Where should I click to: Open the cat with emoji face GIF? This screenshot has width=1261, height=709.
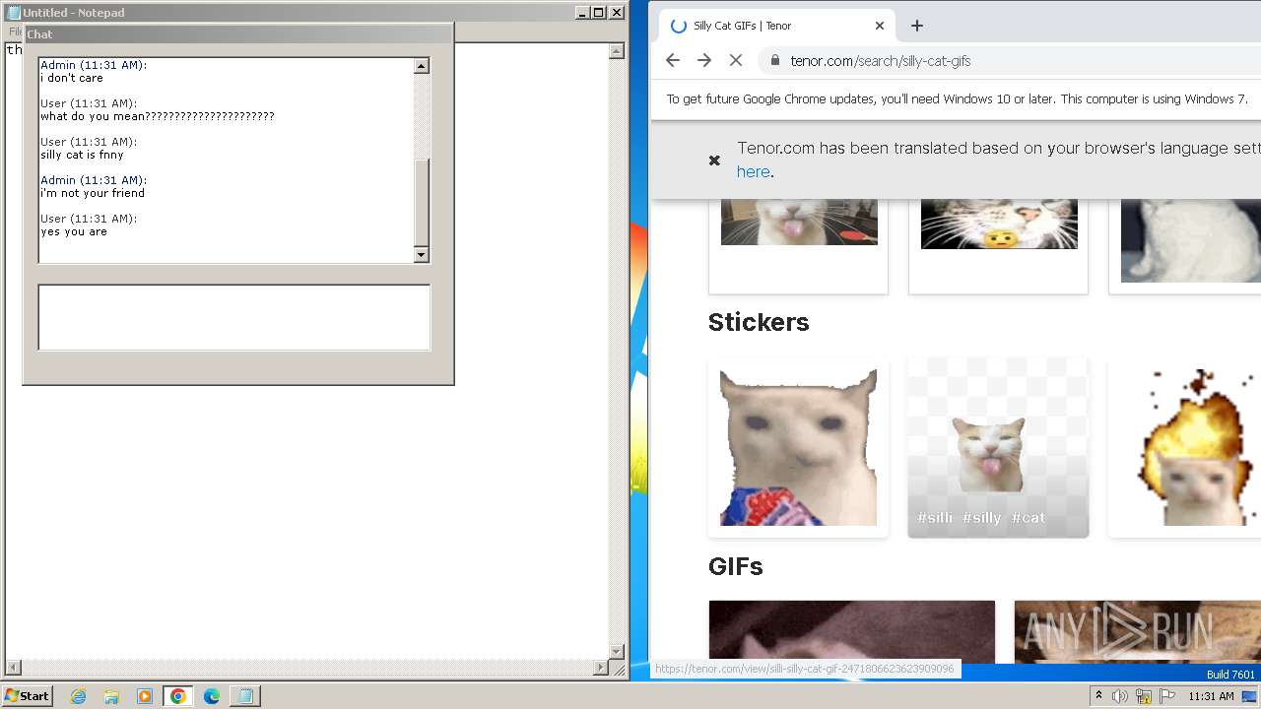[999, 224]
